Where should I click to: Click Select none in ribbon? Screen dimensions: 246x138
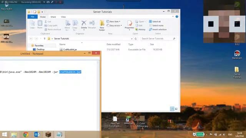click(156, 26)
